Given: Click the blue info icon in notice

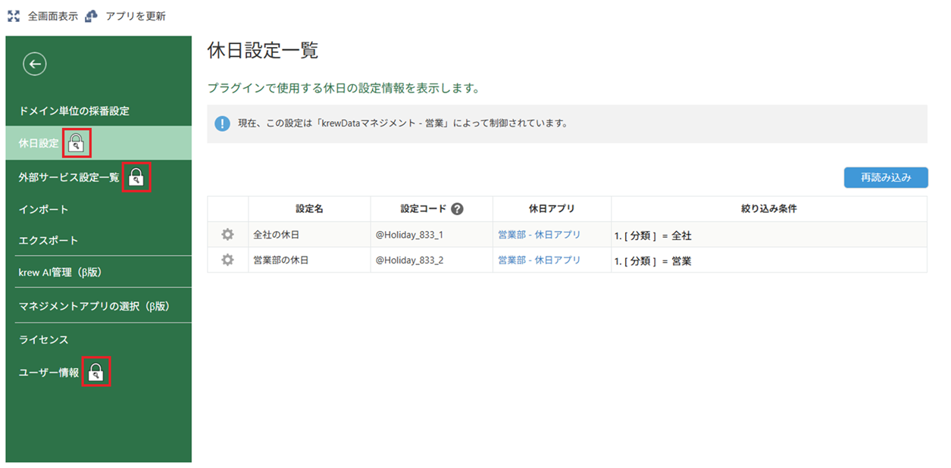Looking at the screenshot, I should 222,123.
